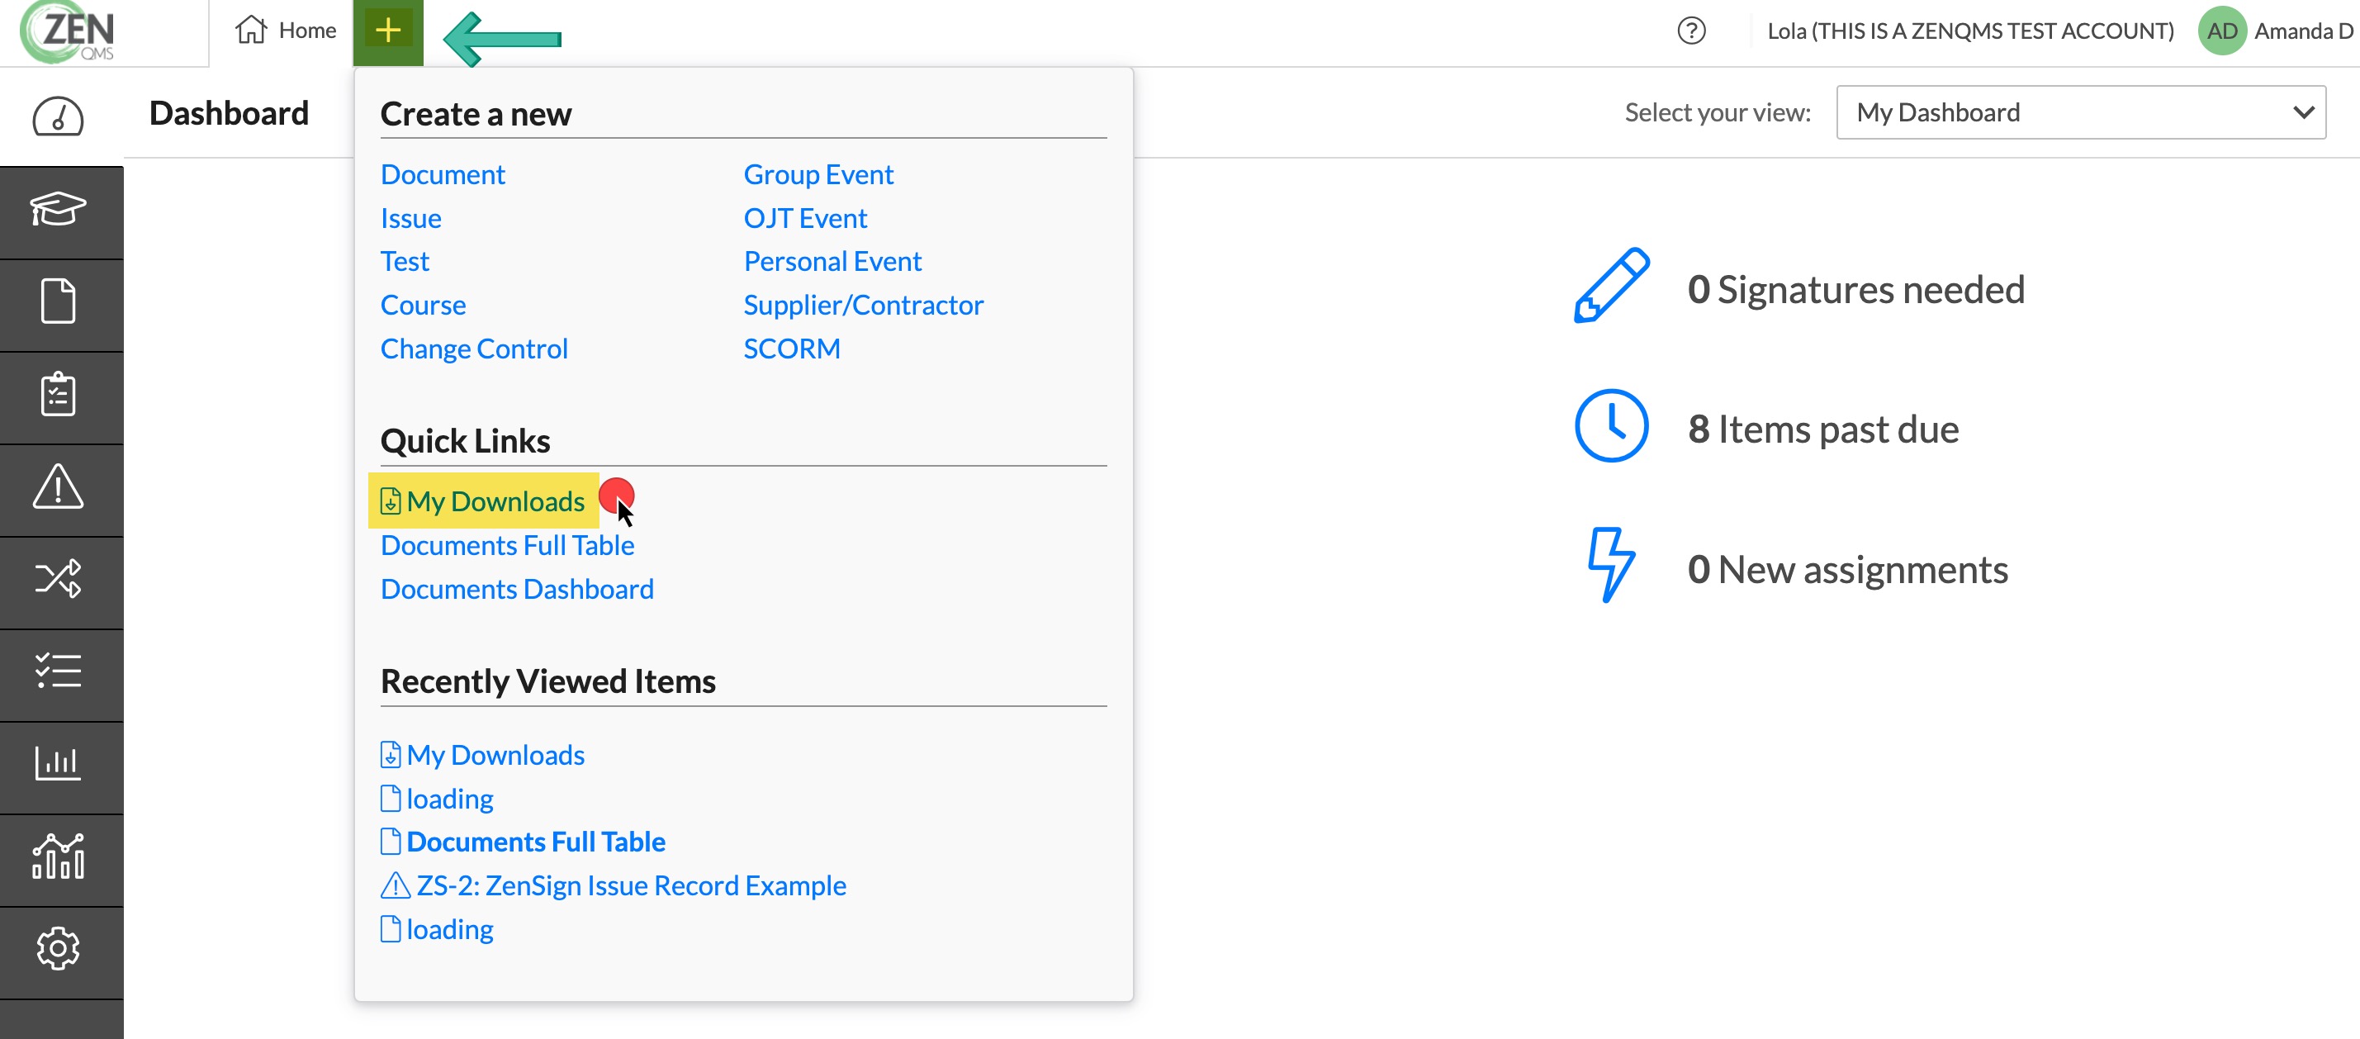2360x1039 pixels.
Task: Open ZS-2: ZenSign Issue Record Example
Action: tap(613, 886)
